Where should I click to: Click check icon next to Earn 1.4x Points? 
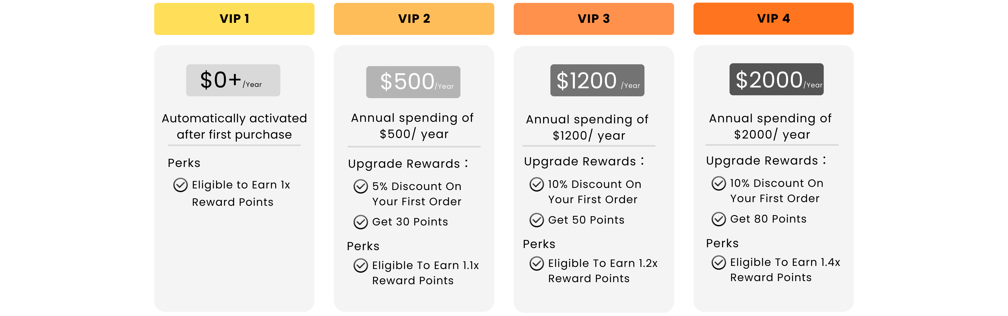[x=718, y=262]
